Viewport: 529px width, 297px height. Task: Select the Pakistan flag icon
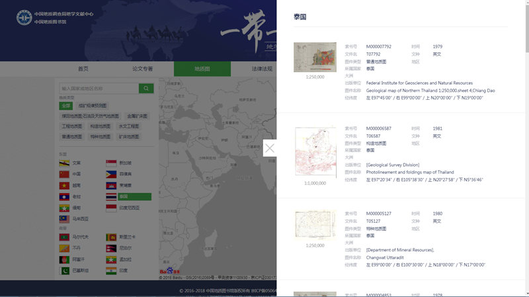(x=64, y=271)
